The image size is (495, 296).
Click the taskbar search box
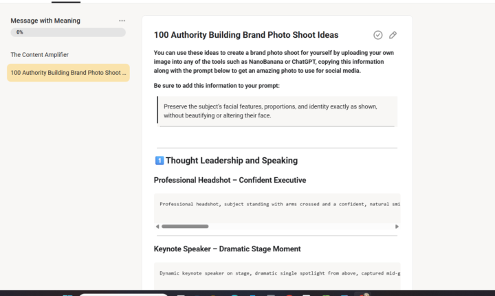tap(124, 294)
